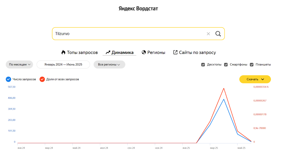The height and width of the screenshot is (155, 282).
Task: Click into the Tilzurvo search field
Action: point(127,34)
